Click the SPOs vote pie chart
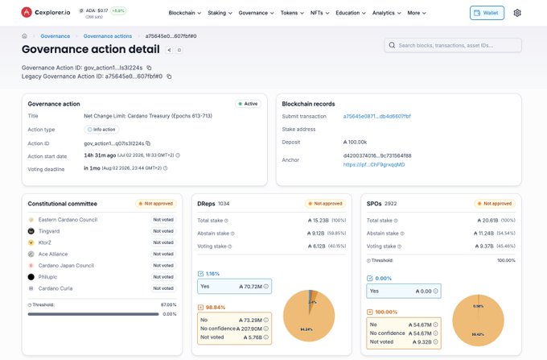This screenshot has height=360, width=547. click(478, 321)
